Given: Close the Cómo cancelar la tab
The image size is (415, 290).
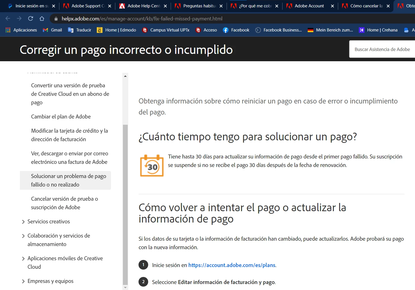Looking at the screenshot, I should click(x=388, y=6).
